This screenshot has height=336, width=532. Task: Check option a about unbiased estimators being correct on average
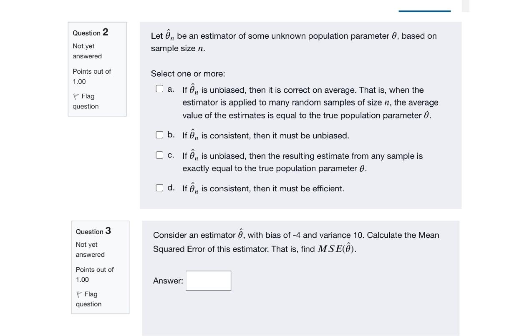(159, 88)
